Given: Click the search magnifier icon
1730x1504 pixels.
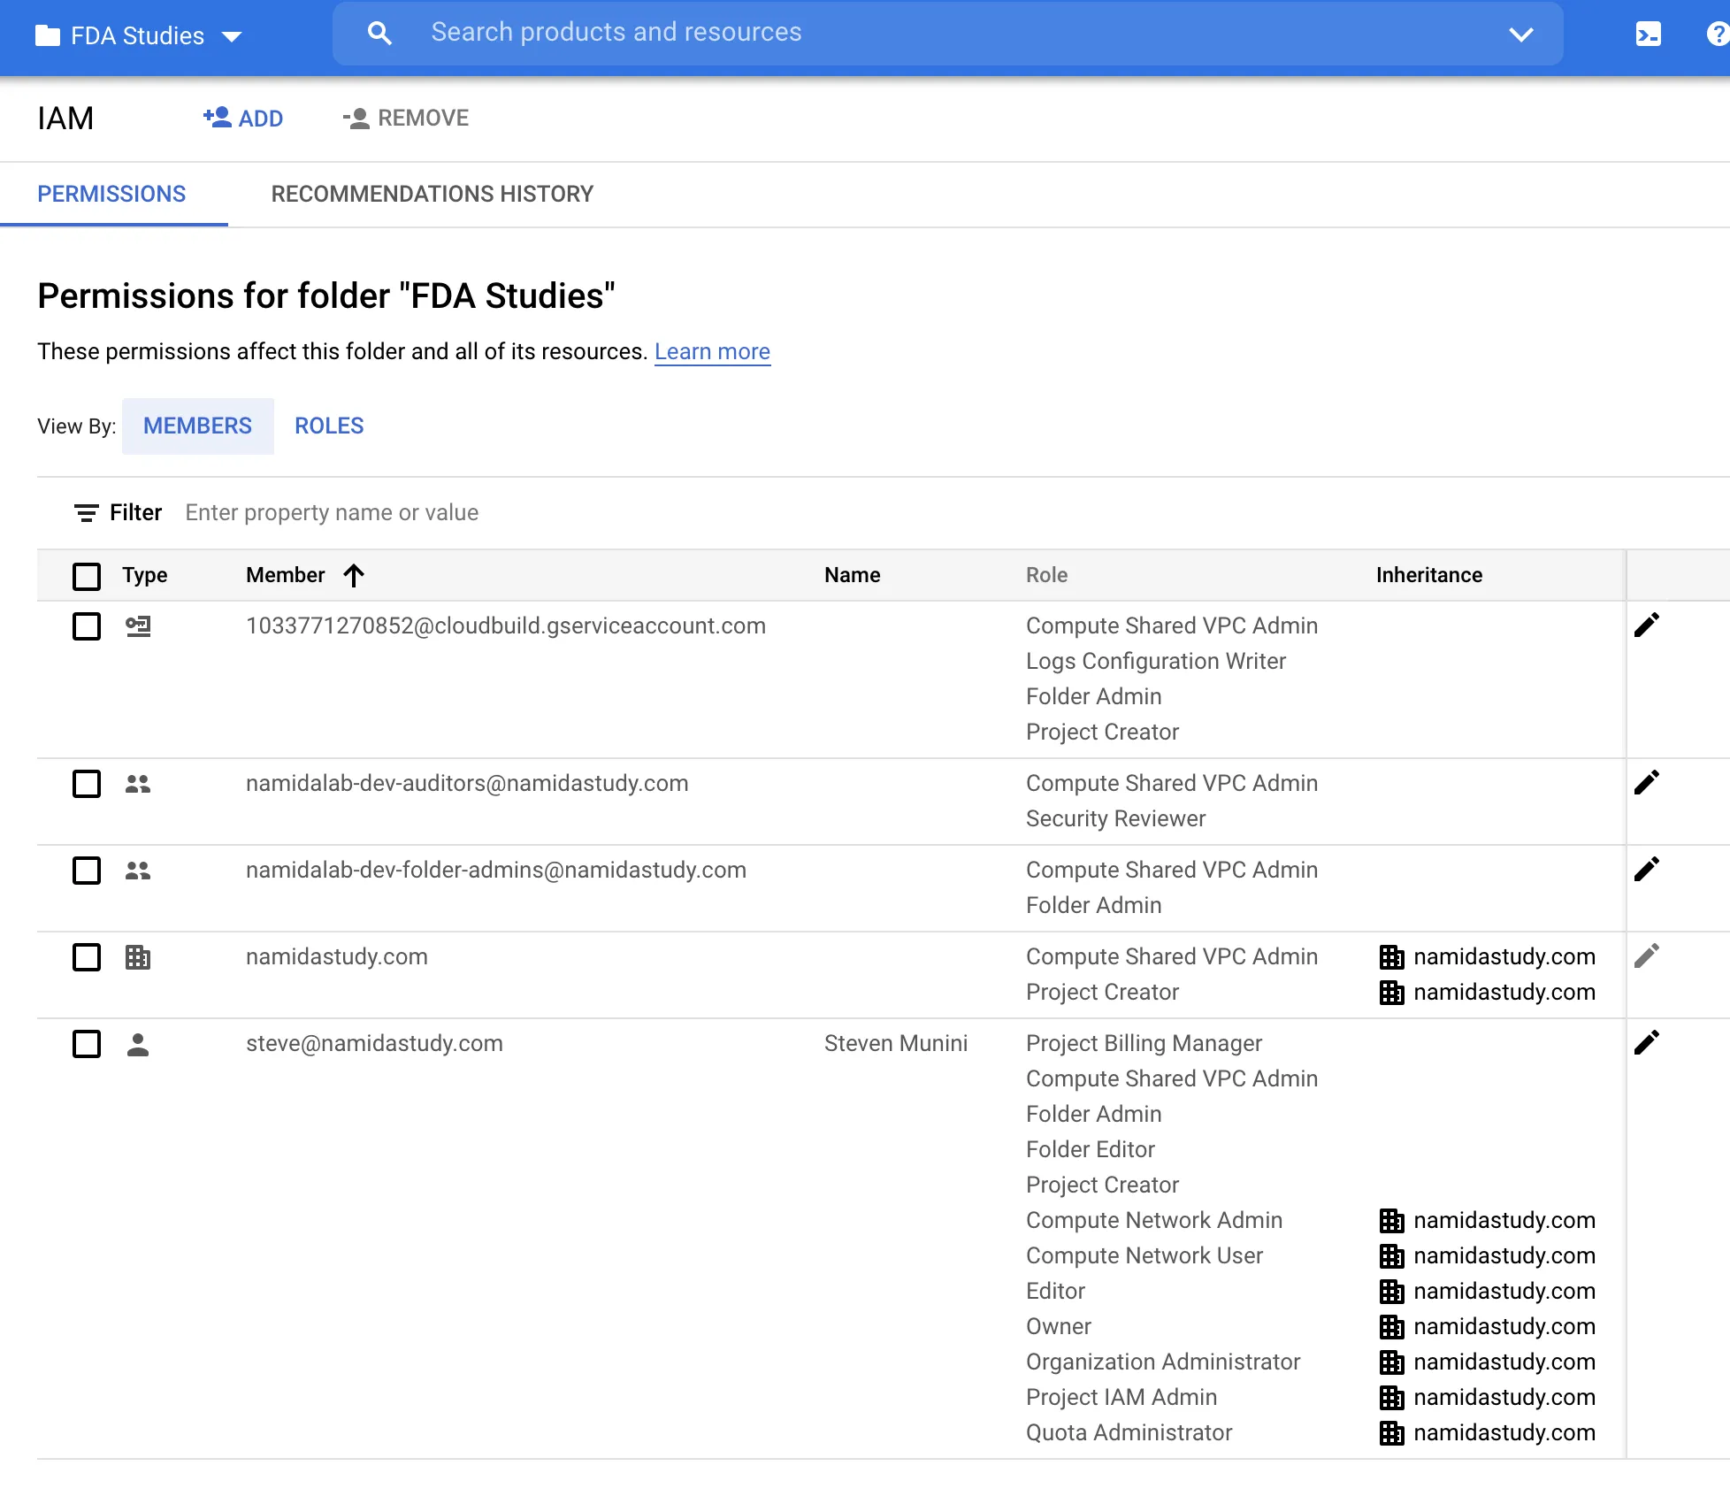Looking at the screenshot, I should [x=379, y=34].
